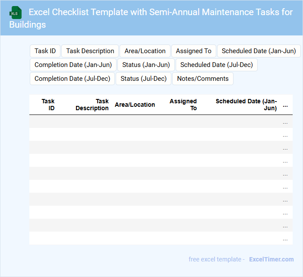Click the Task Description column header
The height and width of the screenshot is (277, 303).
click(x=92, y=105)
